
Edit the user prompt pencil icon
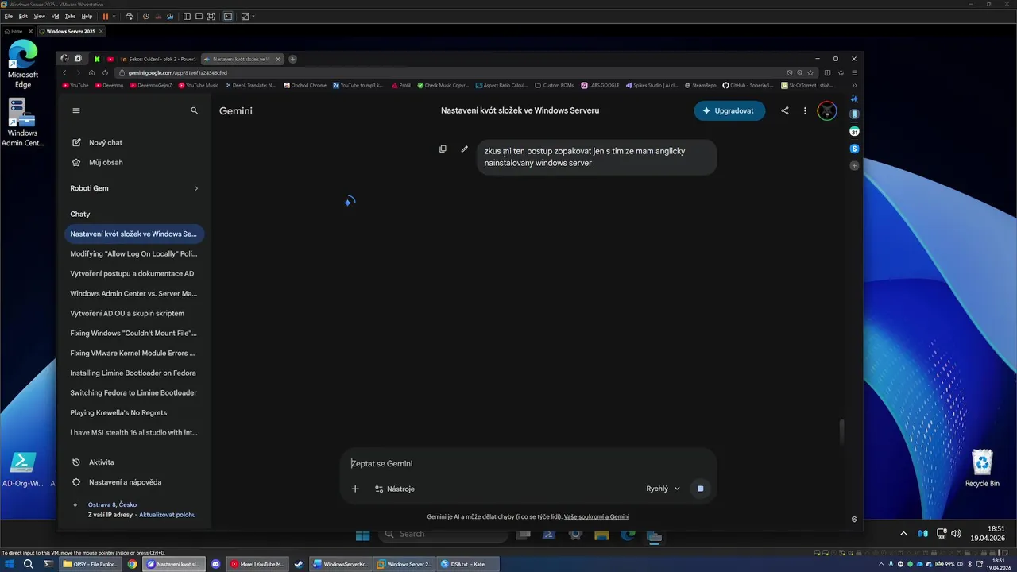click(x=465, y=149)
